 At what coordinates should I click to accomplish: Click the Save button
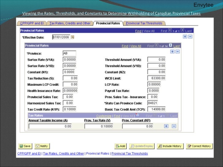click(x=25, y=146)
